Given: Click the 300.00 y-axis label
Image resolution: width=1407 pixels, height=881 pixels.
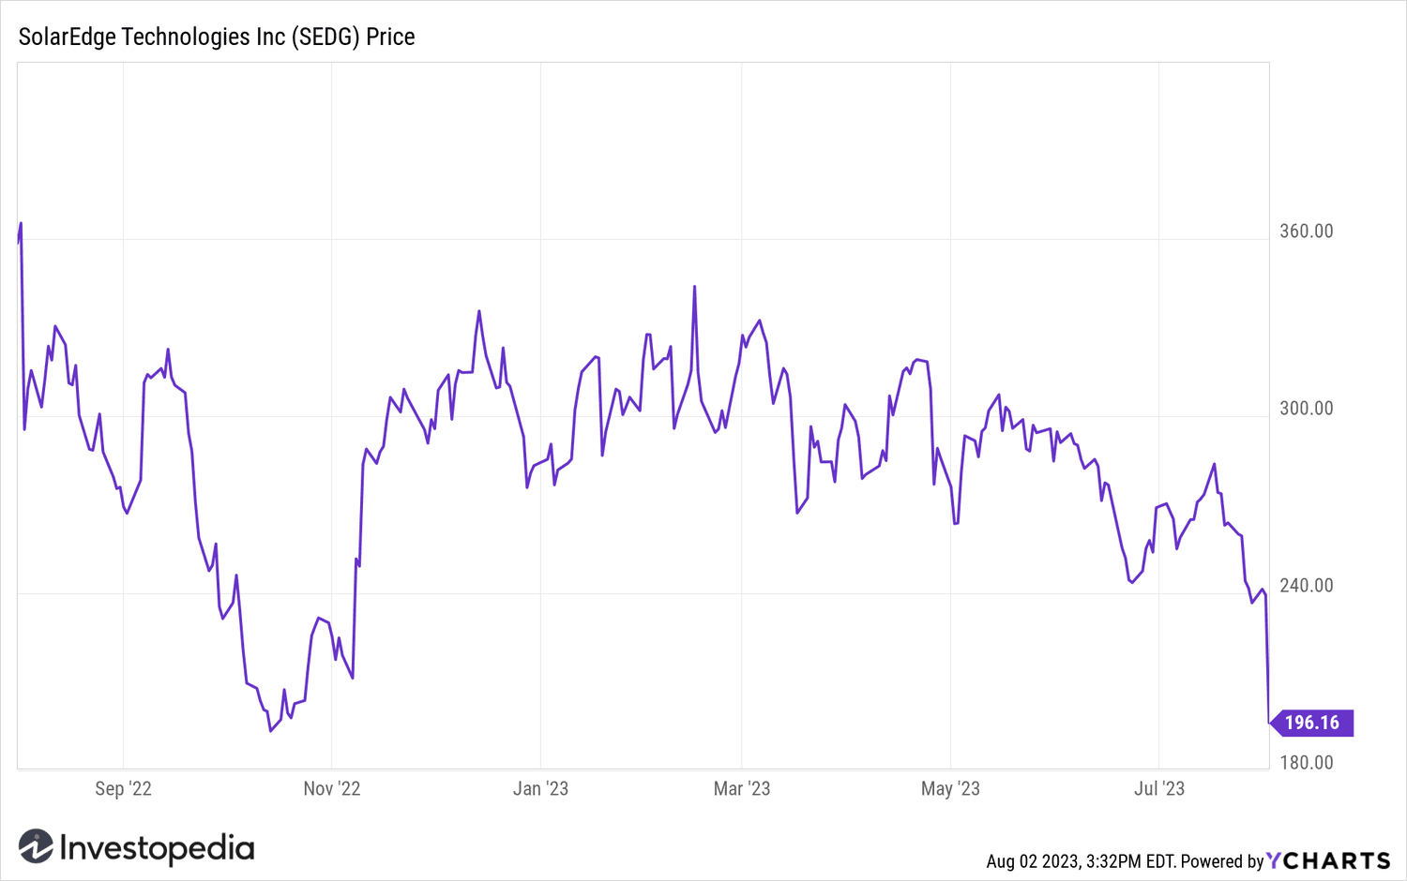Looking at the screenshot, I should pyautogui.click(x=1307, y=409).
